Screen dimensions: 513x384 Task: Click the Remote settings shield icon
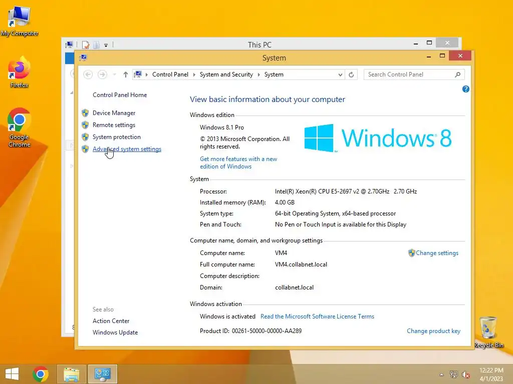pos(85,125)
